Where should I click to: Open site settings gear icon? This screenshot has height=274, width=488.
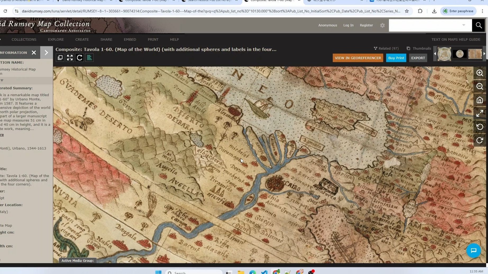click(x=382, y=25)
